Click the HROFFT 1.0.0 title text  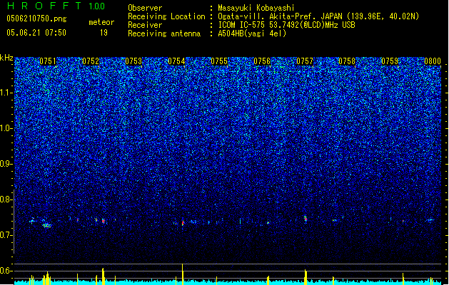pyautogui.click(x=56, y=6)
